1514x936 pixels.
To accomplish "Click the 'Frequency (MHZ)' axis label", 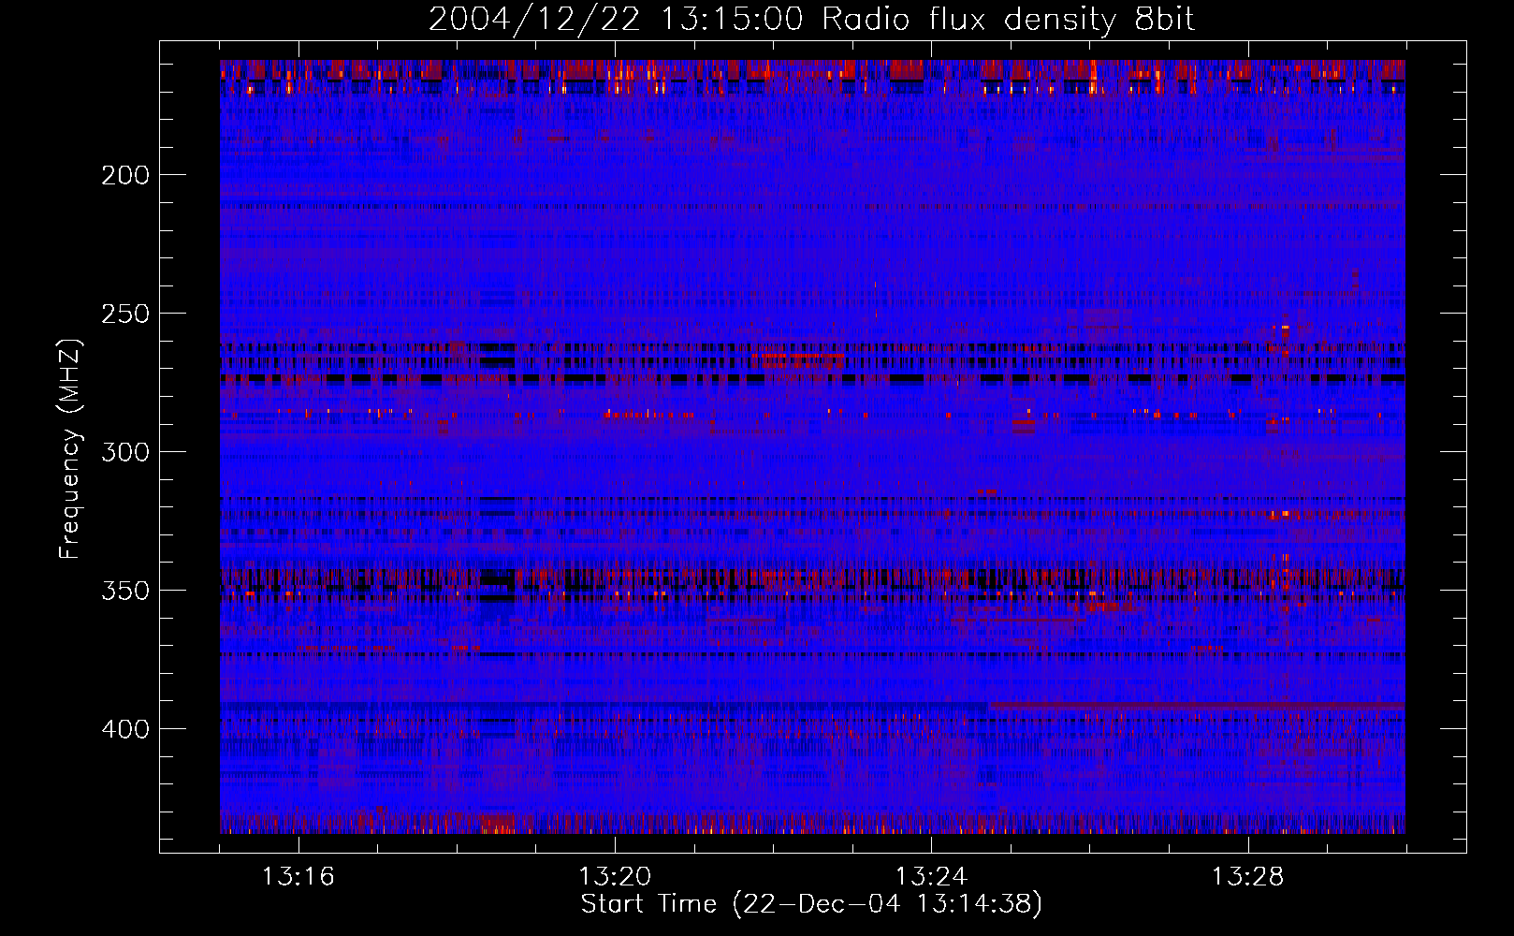I will point(70,448).
